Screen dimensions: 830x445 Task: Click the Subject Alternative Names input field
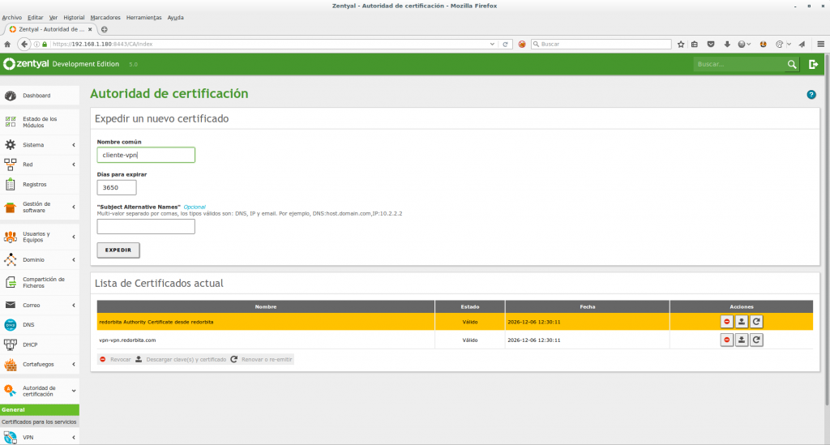click(x=146, y=227)
